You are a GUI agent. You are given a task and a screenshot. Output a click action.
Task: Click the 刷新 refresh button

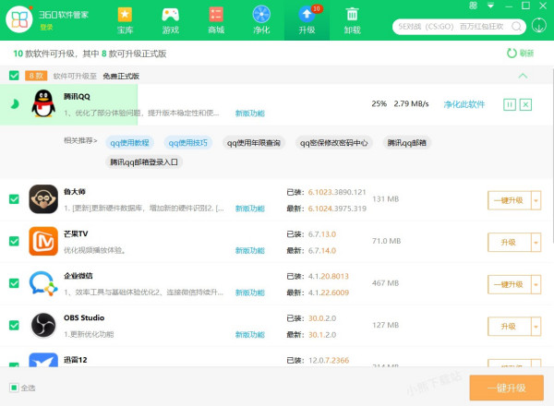coord(520,54)
